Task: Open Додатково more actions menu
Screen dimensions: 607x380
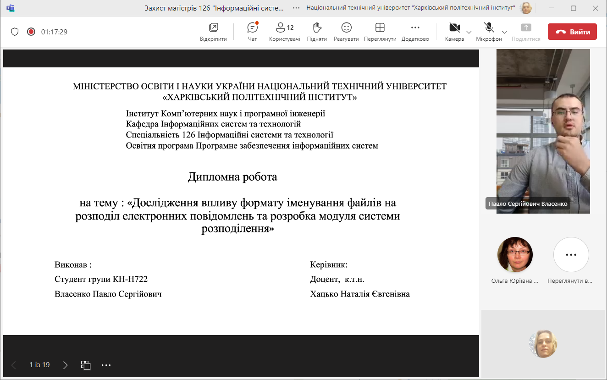Action: point(415,32)
